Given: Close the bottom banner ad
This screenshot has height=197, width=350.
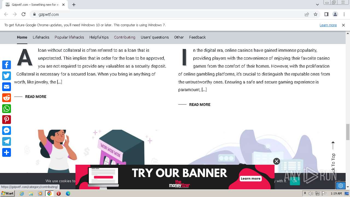Looking at the screenshot, I should coord(276,161).
